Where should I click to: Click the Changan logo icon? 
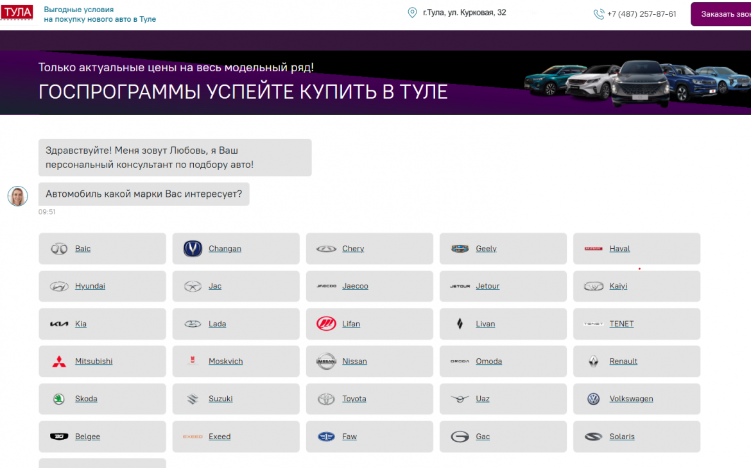(193, 248)
